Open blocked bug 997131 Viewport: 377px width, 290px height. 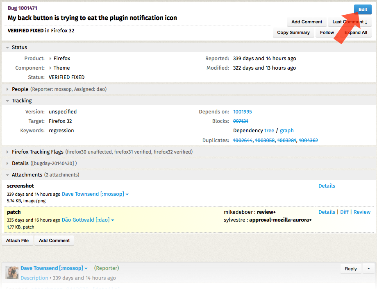(x=241, y=121)
